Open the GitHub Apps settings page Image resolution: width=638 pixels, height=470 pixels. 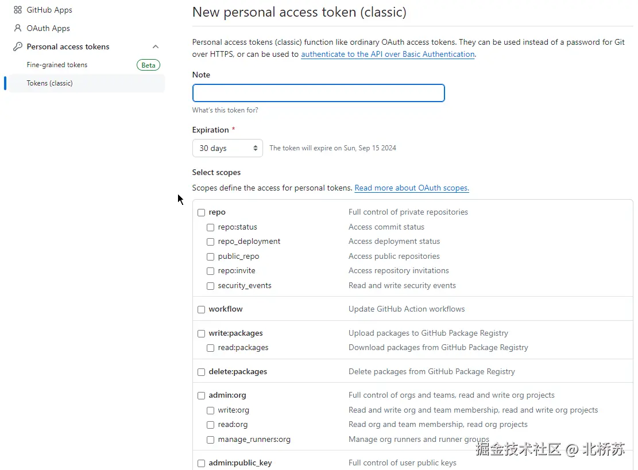49,10
